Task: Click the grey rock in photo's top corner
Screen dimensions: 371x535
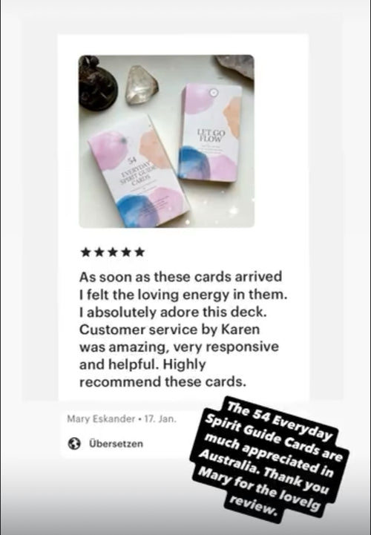Action: tap(235, 65)
